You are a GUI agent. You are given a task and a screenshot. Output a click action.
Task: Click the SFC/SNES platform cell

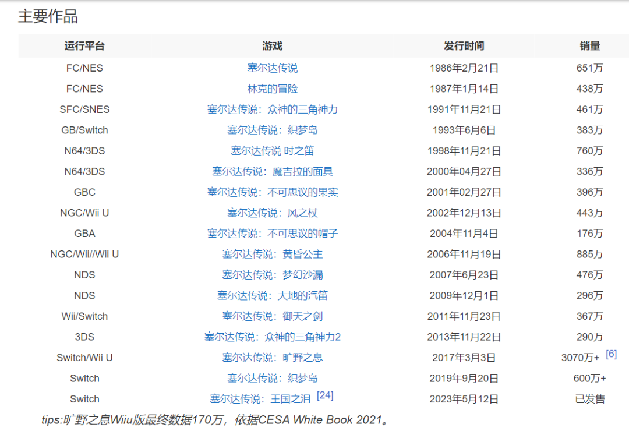(84, 109)
